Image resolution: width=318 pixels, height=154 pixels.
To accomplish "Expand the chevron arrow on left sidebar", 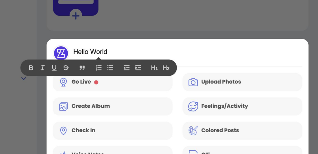I will (x=24, y=79).
